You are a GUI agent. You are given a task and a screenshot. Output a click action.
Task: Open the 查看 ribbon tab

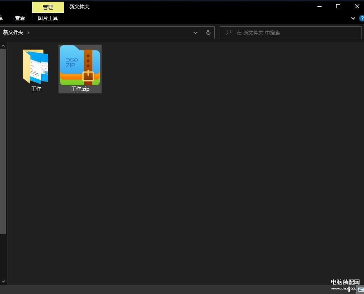coord(20,18)
